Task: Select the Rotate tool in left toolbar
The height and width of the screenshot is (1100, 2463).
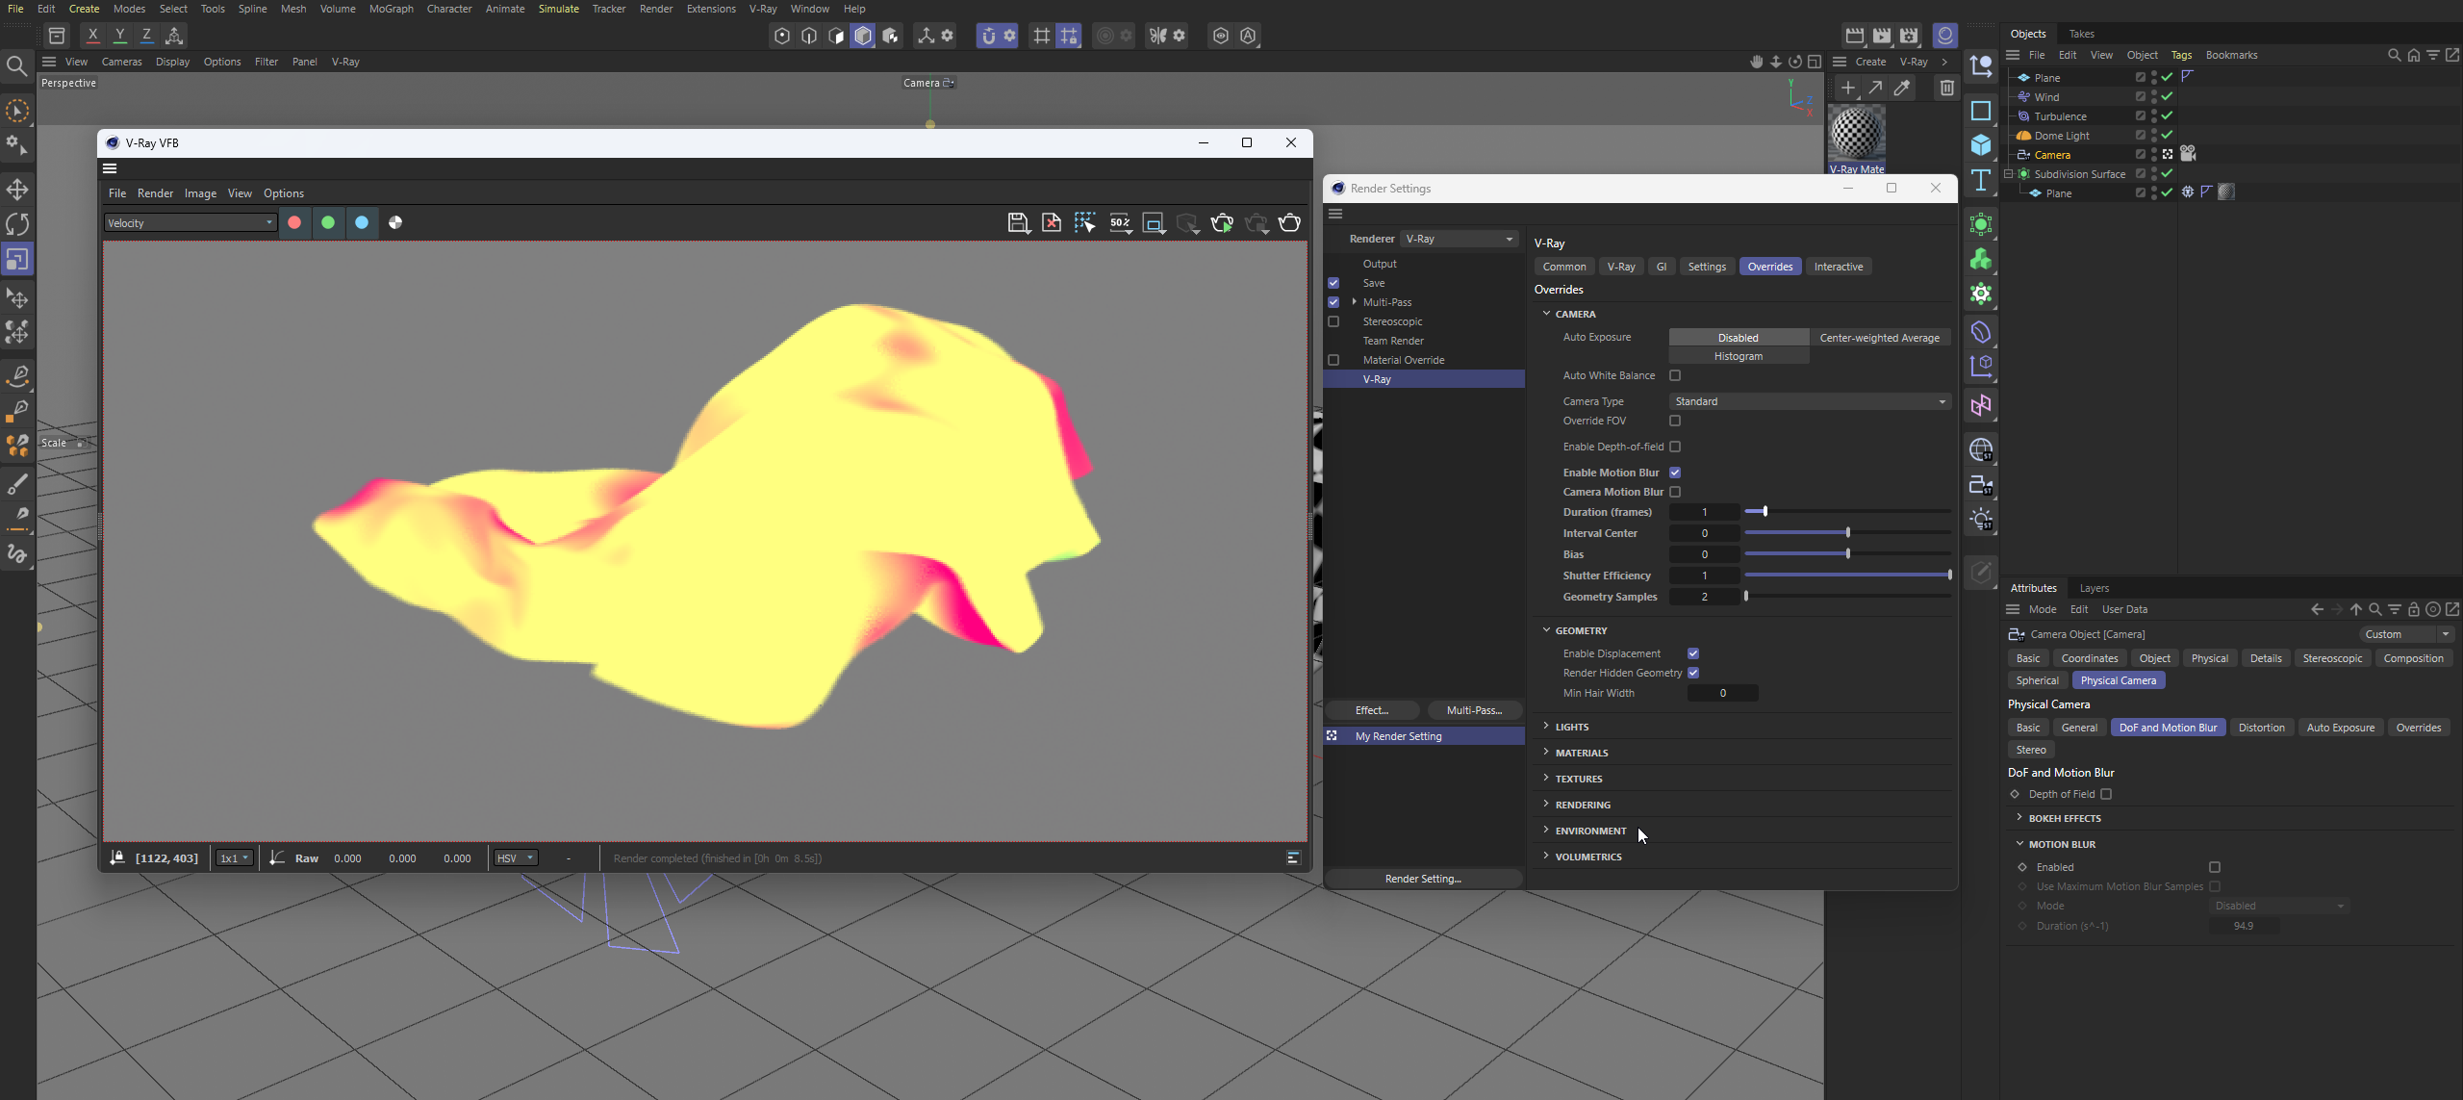Action: 17,224
